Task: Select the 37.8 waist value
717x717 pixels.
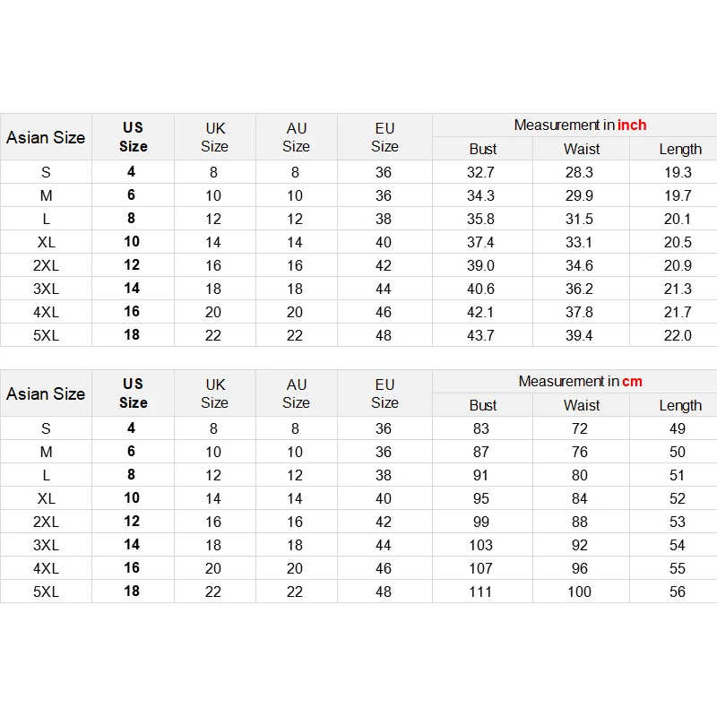Action: (x=580, y=312)
